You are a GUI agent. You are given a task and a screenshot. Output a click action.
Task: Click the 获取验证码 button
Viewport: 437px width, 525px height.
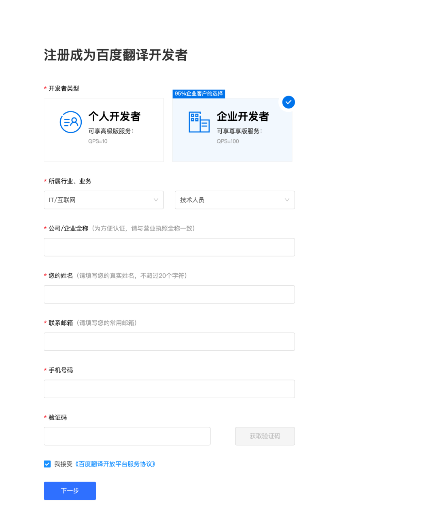pyautogui.click(x=265, y=436)
